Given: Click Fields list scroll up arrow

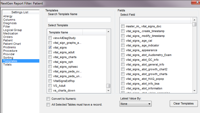Looking at the screenshot, I should coord(194,20).
